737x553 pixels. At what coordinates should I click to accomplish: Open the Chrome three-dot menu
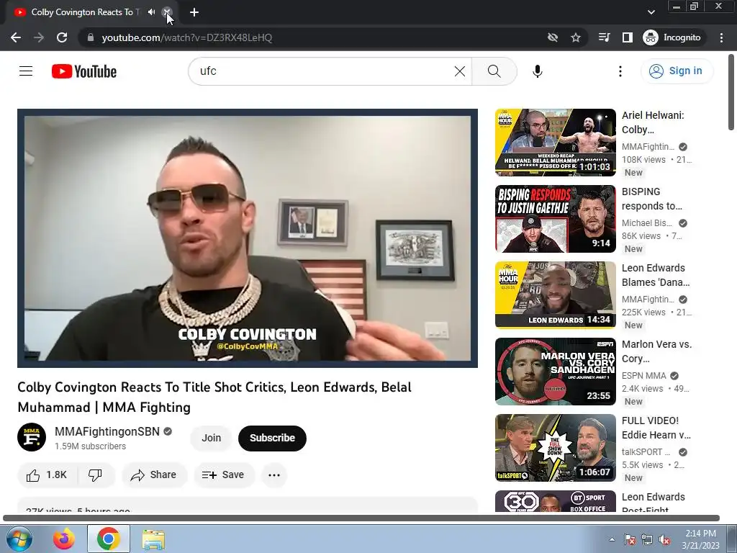tap(721, 37)
